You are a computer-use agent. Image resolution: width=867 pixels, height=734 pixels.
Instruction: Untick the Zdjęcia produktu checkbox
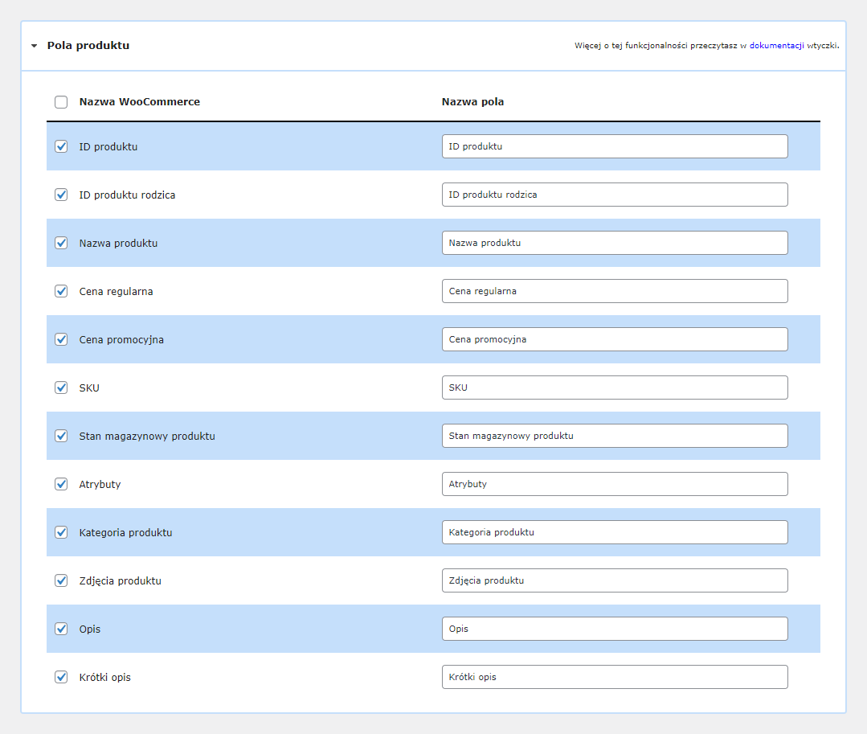point(61,580)
